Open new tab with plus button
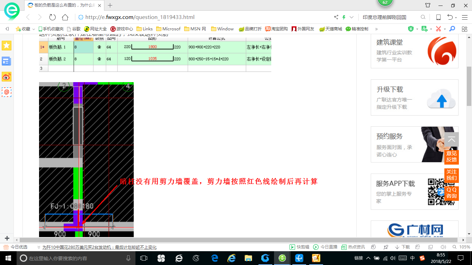This screenshot has width=472, height=265. pyautogui.click(x=110, y=5)
